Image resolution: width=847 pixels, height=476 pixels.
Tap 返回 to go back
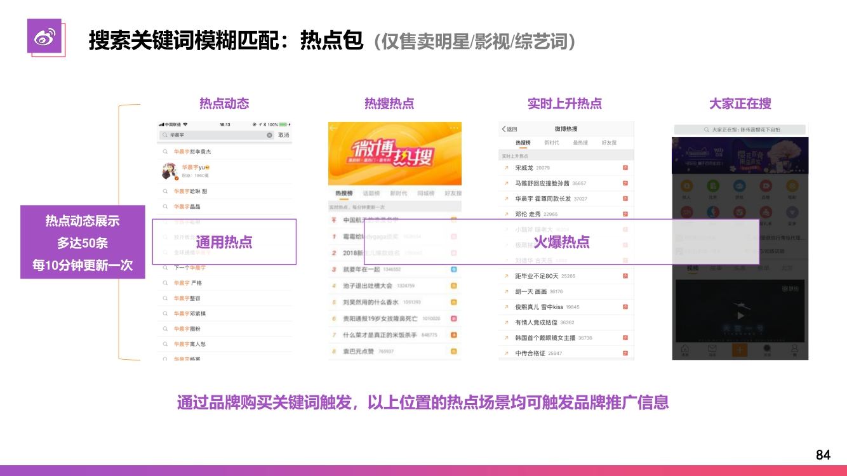point(509,129)
